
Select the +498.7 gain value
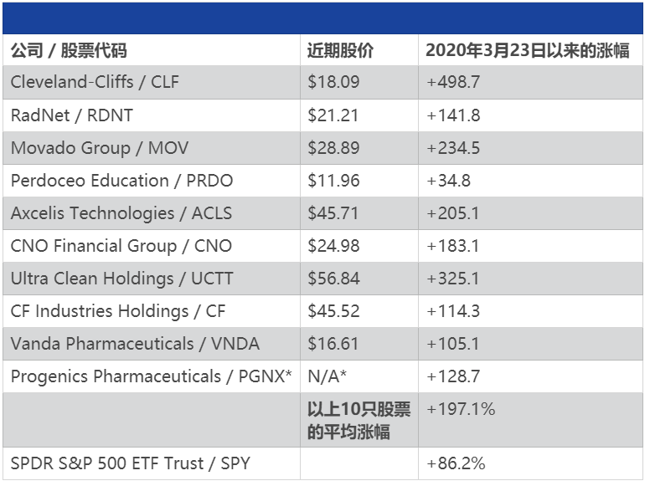click(453, 82)
